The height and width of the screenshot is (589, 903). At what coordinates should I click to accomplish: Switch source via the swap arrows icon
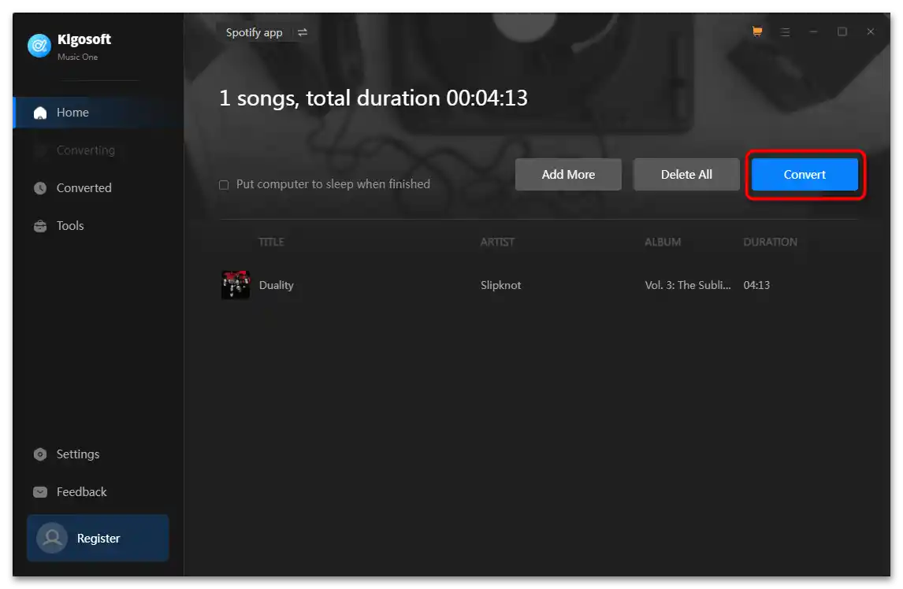coord(303,33)
